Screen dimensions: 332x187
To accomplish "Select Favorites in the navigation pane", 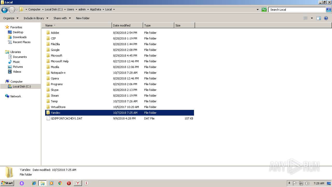I will coord(16,27).
